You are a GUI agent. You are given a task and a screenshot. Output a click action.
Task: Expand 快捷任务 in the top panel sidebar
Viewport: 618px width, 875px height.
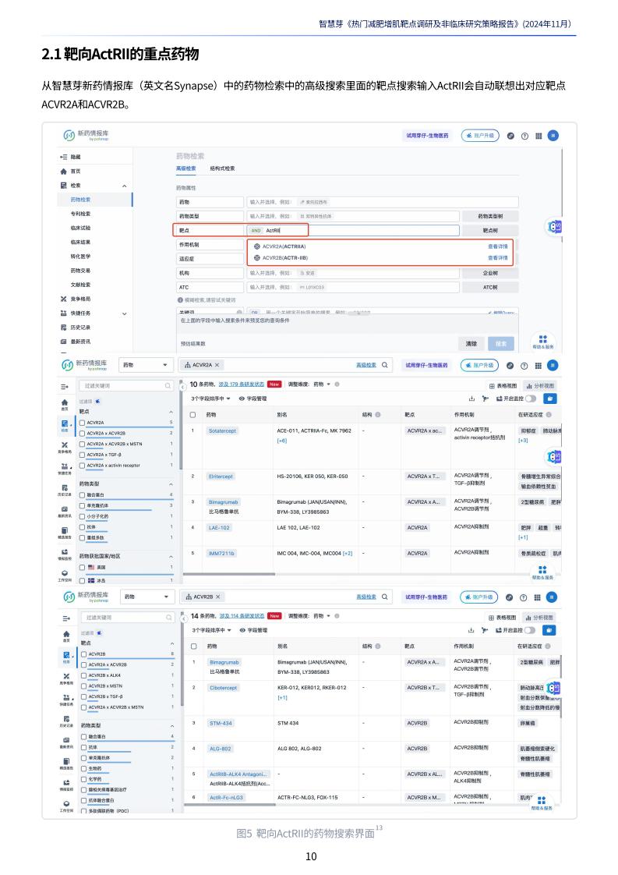[125, 314]
